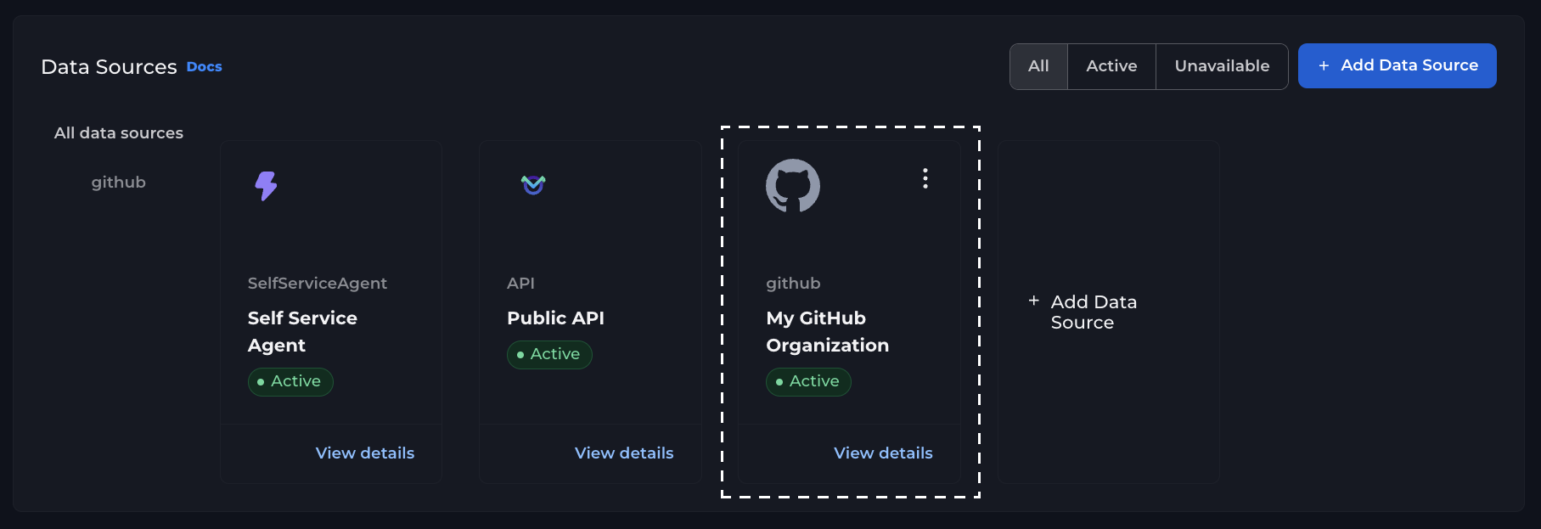Switch to the Active filter tab
1541x529 pixels.
[1111, 66]
